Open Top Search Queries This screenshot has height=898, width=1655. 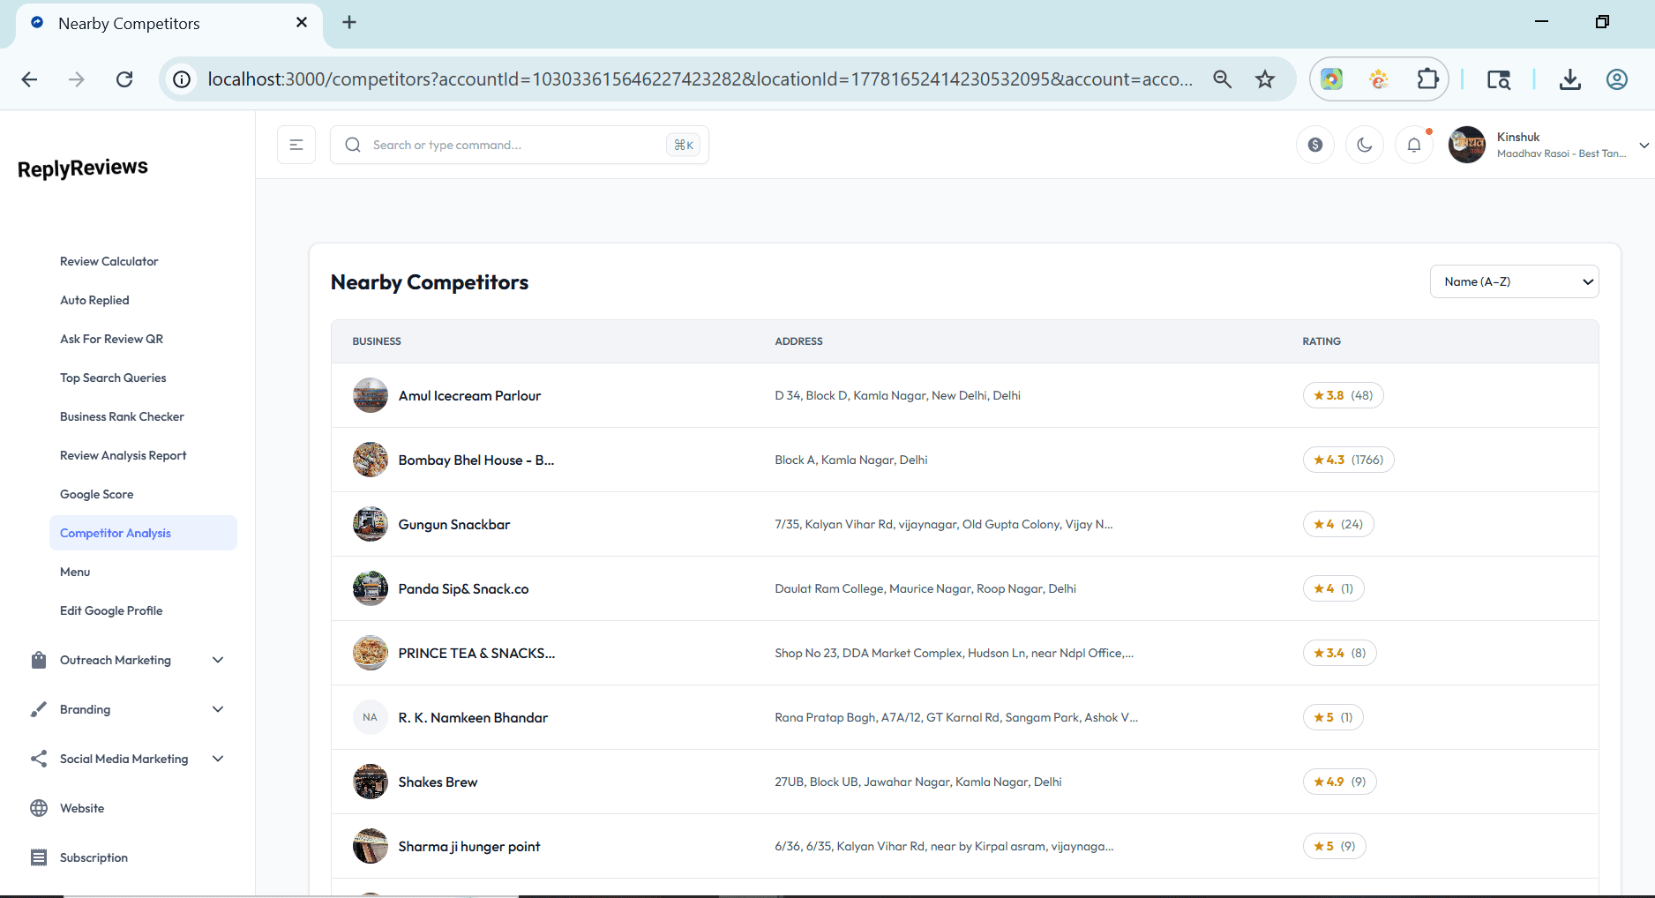point(113,378)
